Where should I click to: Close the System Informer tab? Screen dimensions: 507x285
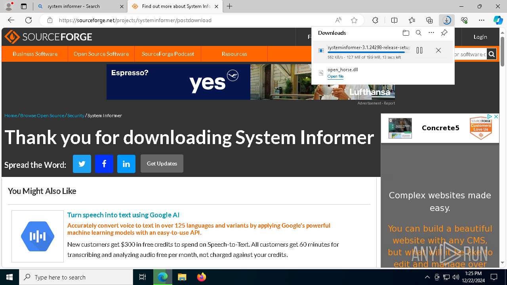216,6
